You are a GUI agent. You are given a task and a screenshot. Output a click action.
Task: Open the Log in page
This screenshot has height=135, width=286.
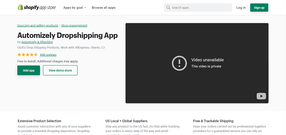[x=241, y=7]
